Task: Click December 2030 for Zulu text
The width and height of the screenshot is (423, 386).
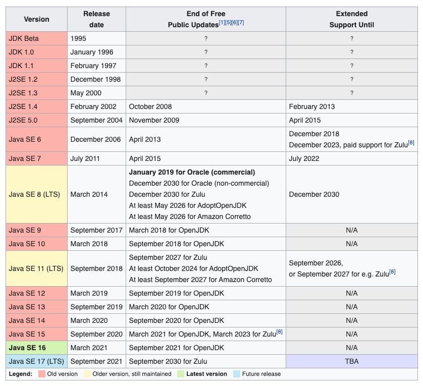Action: tap(167, 194)
